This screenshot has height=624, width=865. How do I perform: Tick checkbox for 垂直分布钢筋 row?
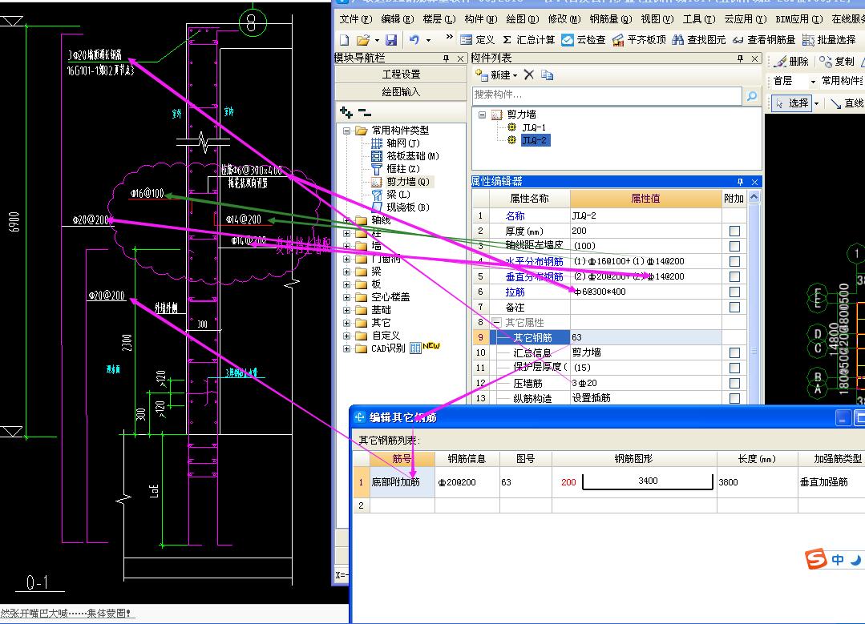point(734,276)
